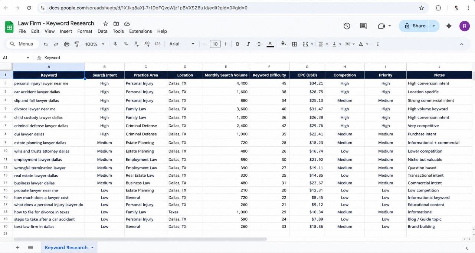475x253 pixels.
Task: Reload the browser page
Action: (x=29, y=8)
